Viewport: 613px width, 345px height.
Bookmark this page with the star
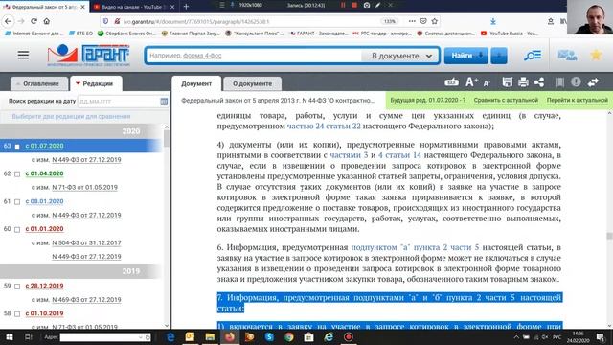pyautogui.click(x=434, y=21)
